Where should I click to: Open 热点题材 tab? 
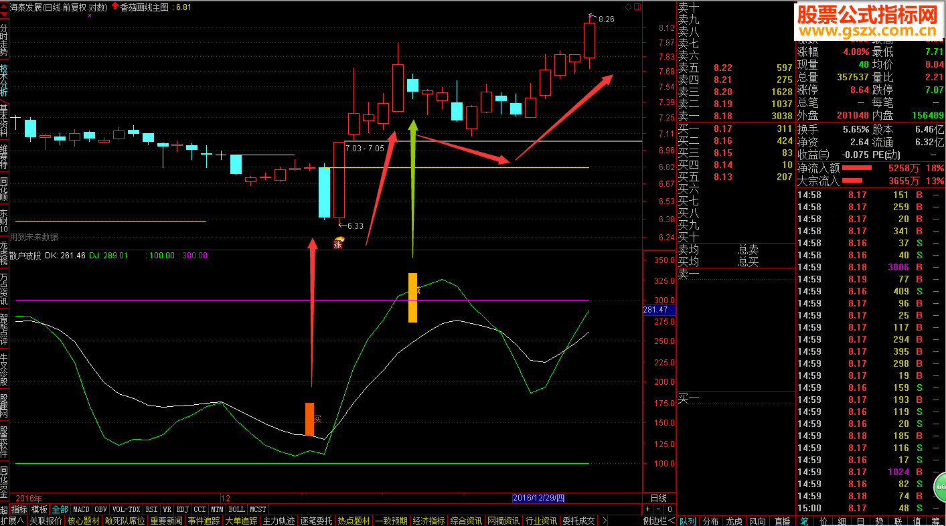tap(354, 521)
